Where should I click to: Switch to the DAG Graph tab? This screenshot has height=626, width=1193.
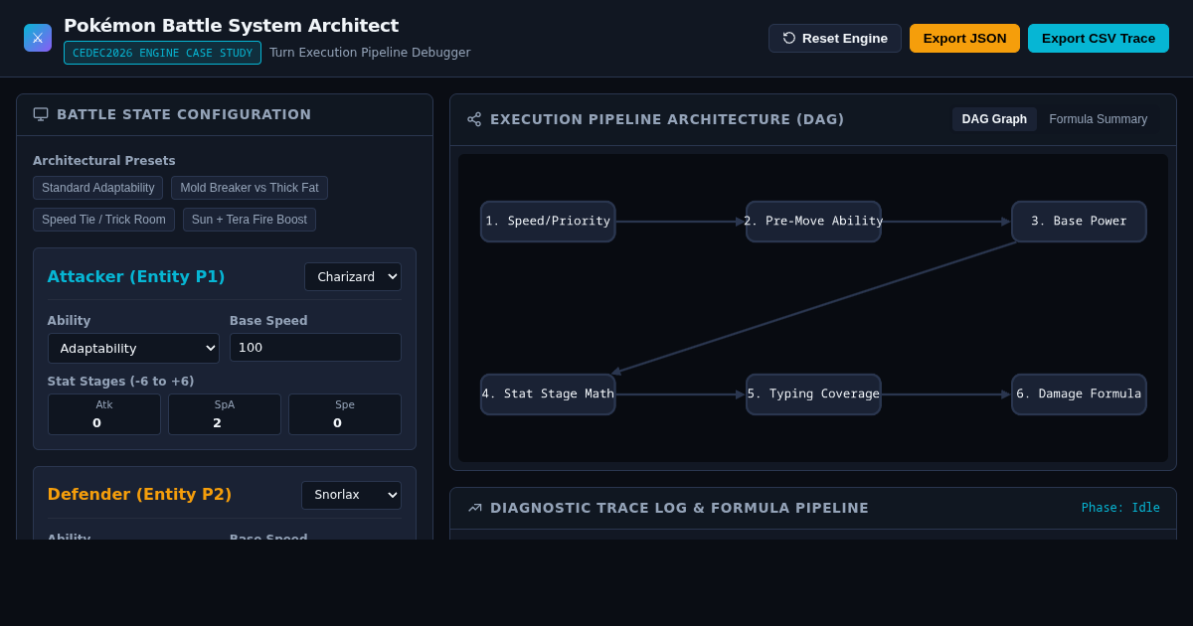(x=994, y=119)
